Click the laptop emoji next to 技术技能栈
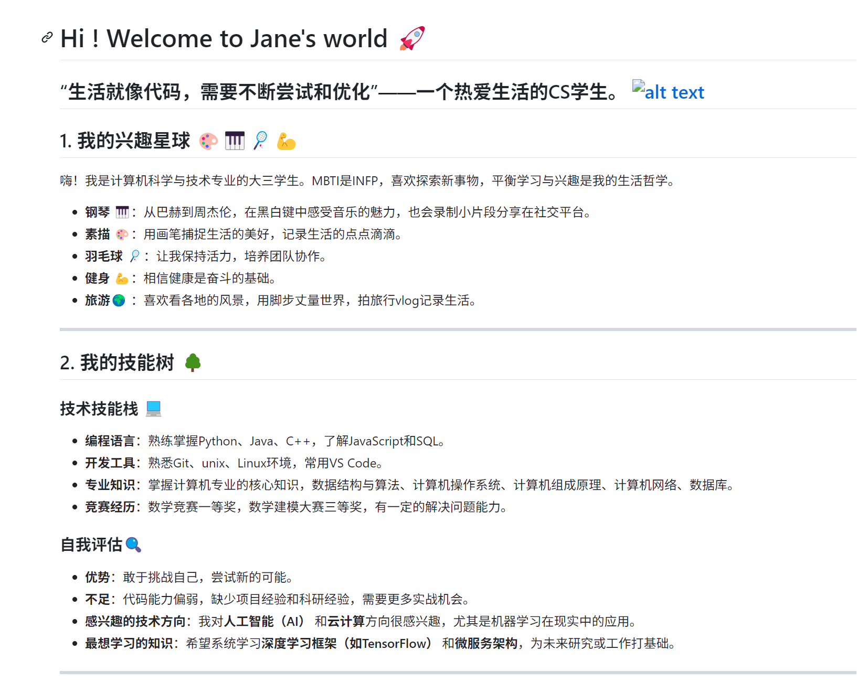The height and width of the screenshot is (682, 857). [x=153, y=408]
